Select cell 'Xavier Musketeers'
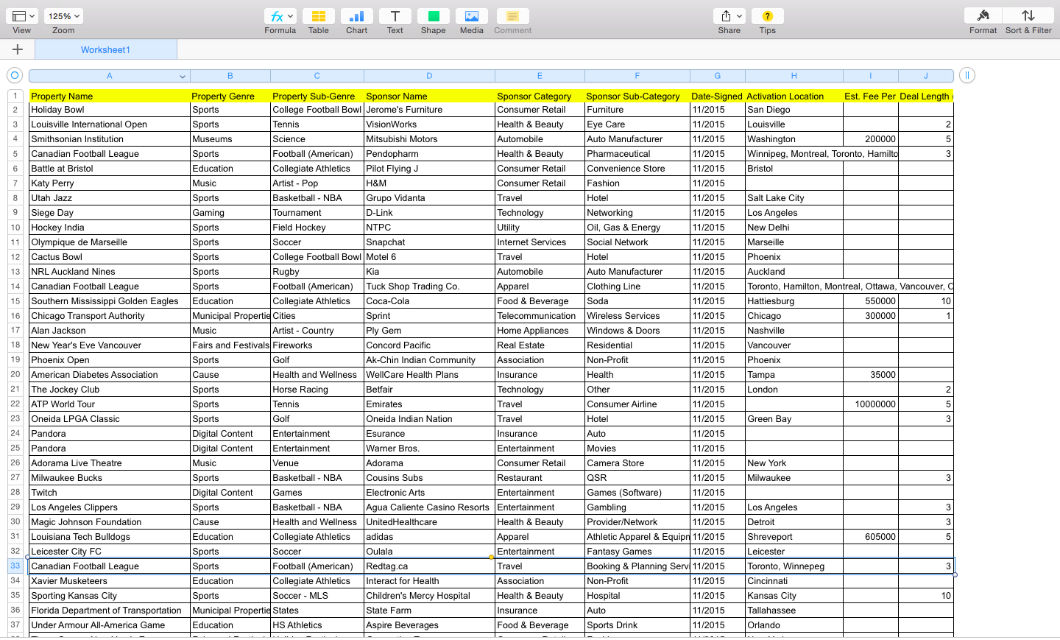 [x=110, y=581]
